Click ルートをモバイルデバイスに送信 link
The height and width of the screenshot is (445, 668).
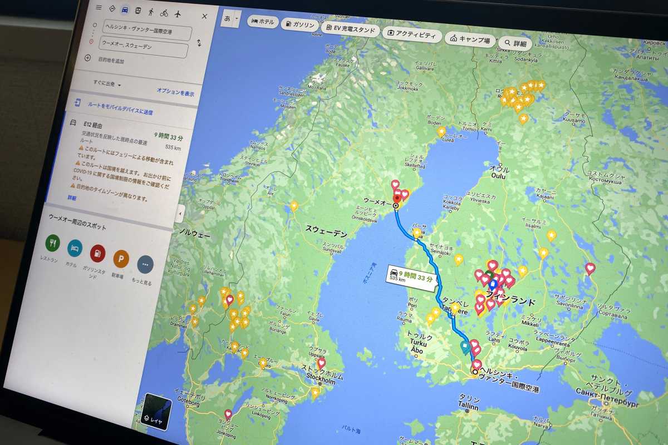120,108
